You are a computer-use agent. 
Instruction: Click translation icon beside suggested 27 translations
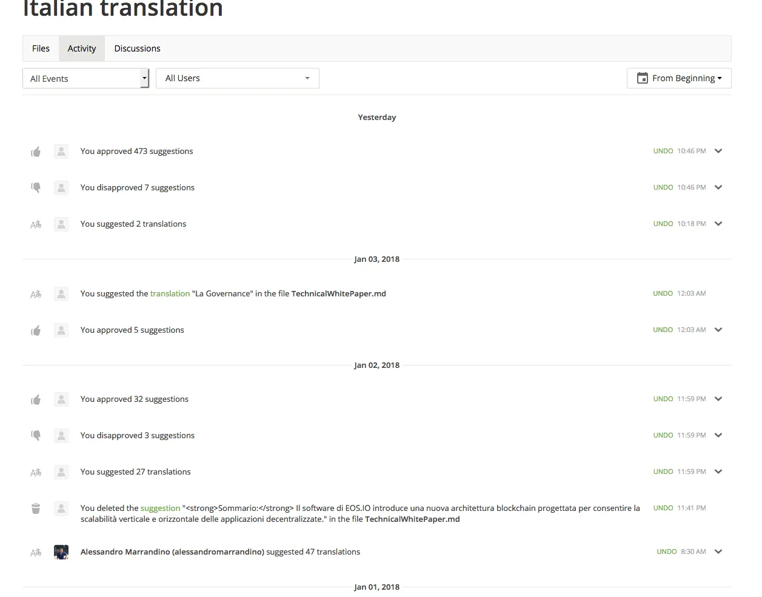click(x=36, y=472)
